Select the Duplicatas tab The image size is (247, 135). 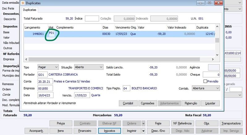(30, 10)
